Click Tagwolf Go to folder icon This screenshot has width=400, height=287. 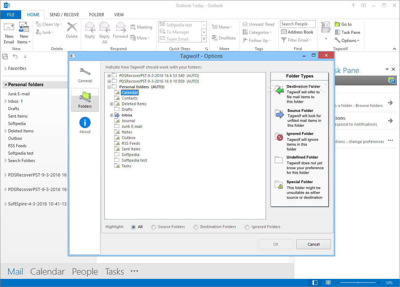click(x=337, y=24)
